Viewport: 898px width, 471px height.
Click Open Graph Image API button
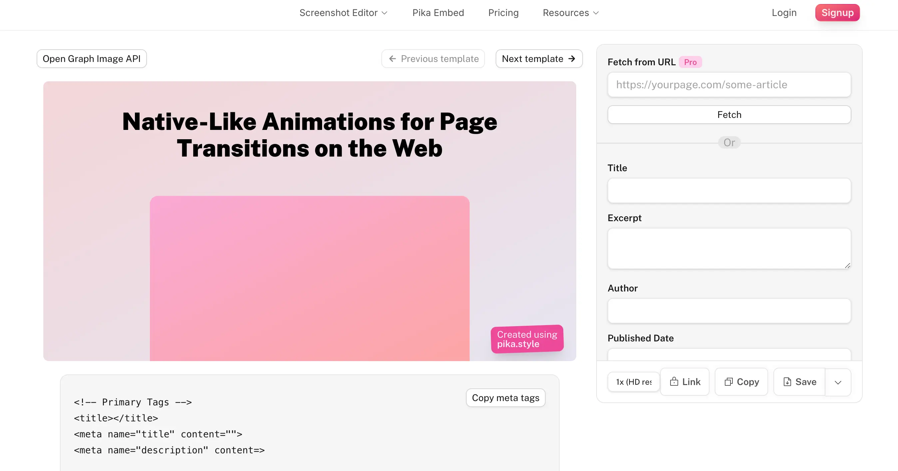(x=91, y=59)
